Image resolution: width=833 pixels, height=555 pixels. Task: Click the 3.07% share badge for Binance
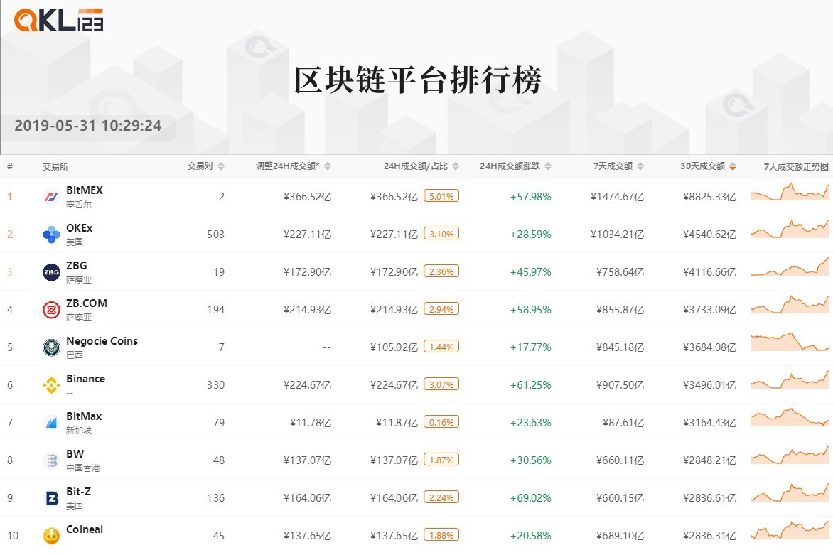tap(441, 384)
